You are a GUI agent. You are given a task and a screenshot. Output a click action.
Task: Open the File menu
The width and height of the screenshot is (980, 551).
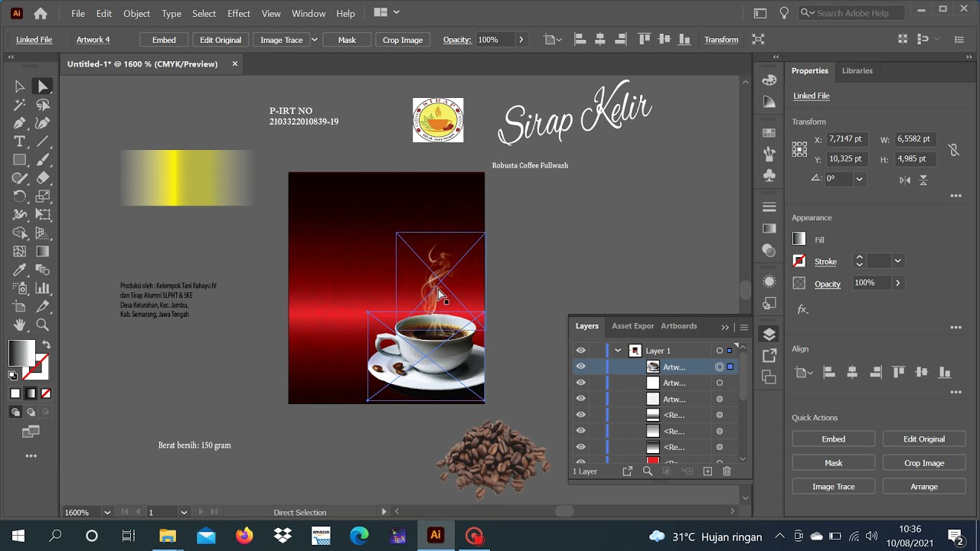click(78, 14)
